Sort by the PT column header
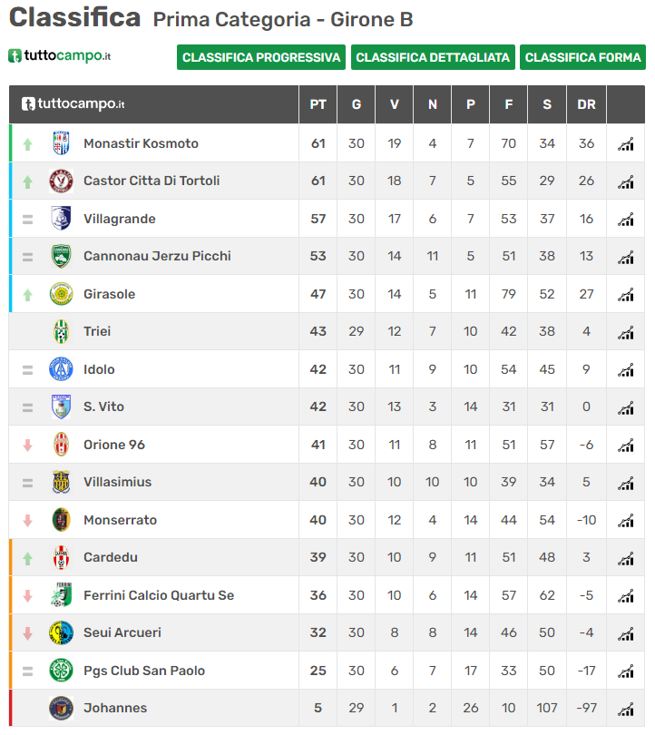The width and height of the screenshot is (655, 735). [318, 104]
